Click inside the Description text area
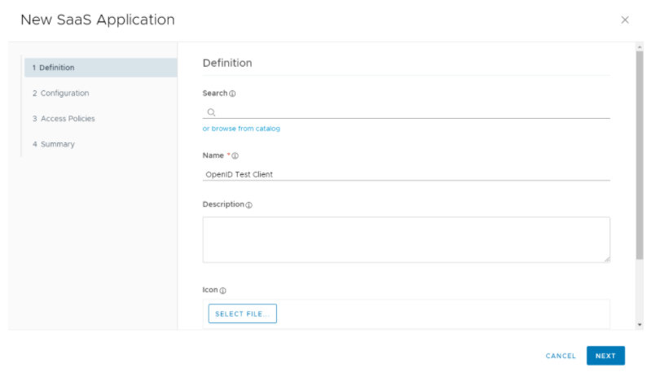Image resolution: width=660 pixels, height=381 pixels. pos(406,239)
